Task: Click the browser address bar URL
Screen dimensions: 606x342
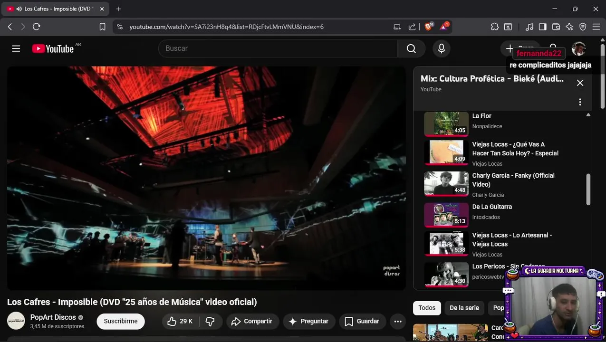Action: coord(227,27)
